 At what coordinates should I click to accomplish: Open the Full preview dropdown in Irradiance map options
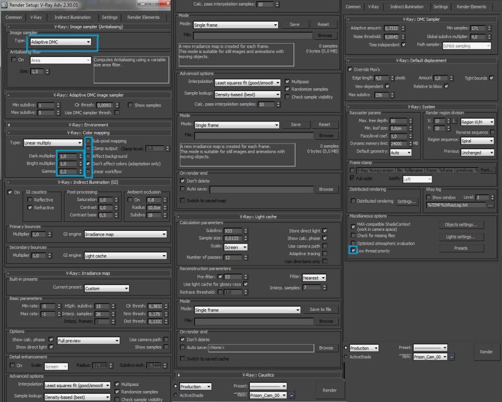coord(88,341)
